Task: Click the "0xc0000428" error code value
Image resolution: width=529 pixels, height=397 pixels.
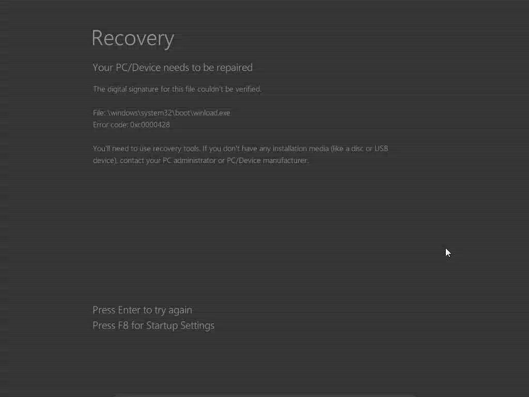Action: [x=150, y=125]
